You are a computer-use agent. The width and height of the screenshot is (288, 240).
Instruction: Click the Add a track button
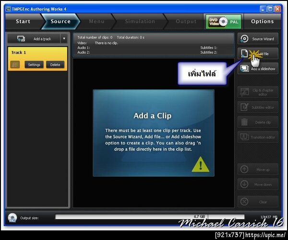click(x=34, y=39)
